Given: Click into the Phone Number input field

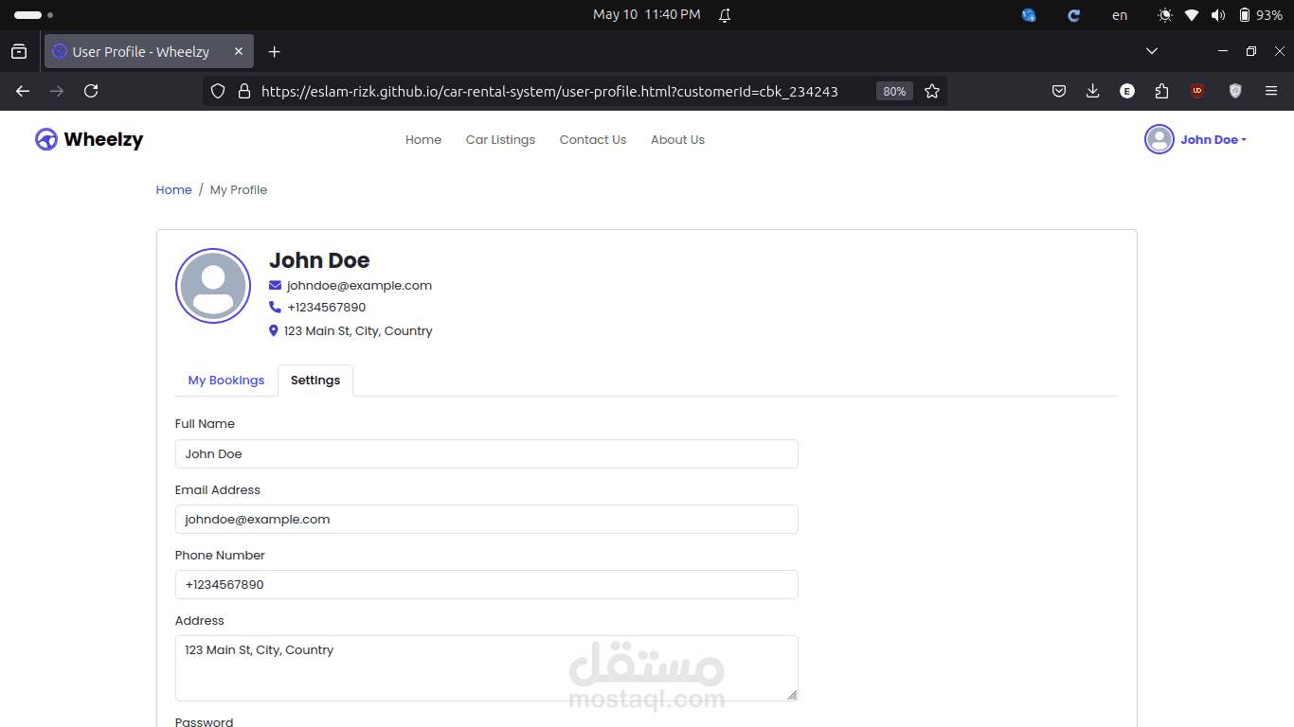Looking at the screenshot, I should coord(487,584).
